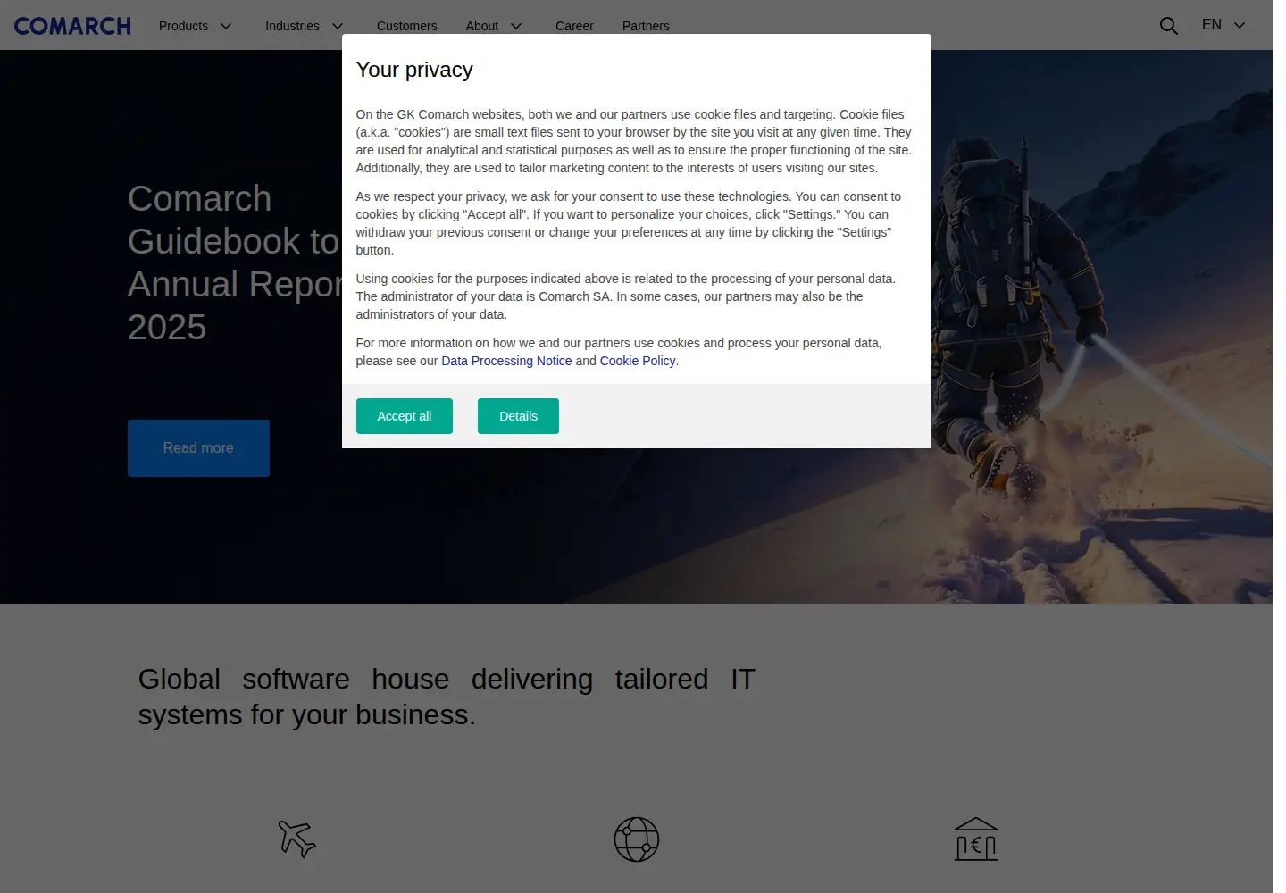
Task: Expand the Industries menu chevron
Action: (338, 26)
